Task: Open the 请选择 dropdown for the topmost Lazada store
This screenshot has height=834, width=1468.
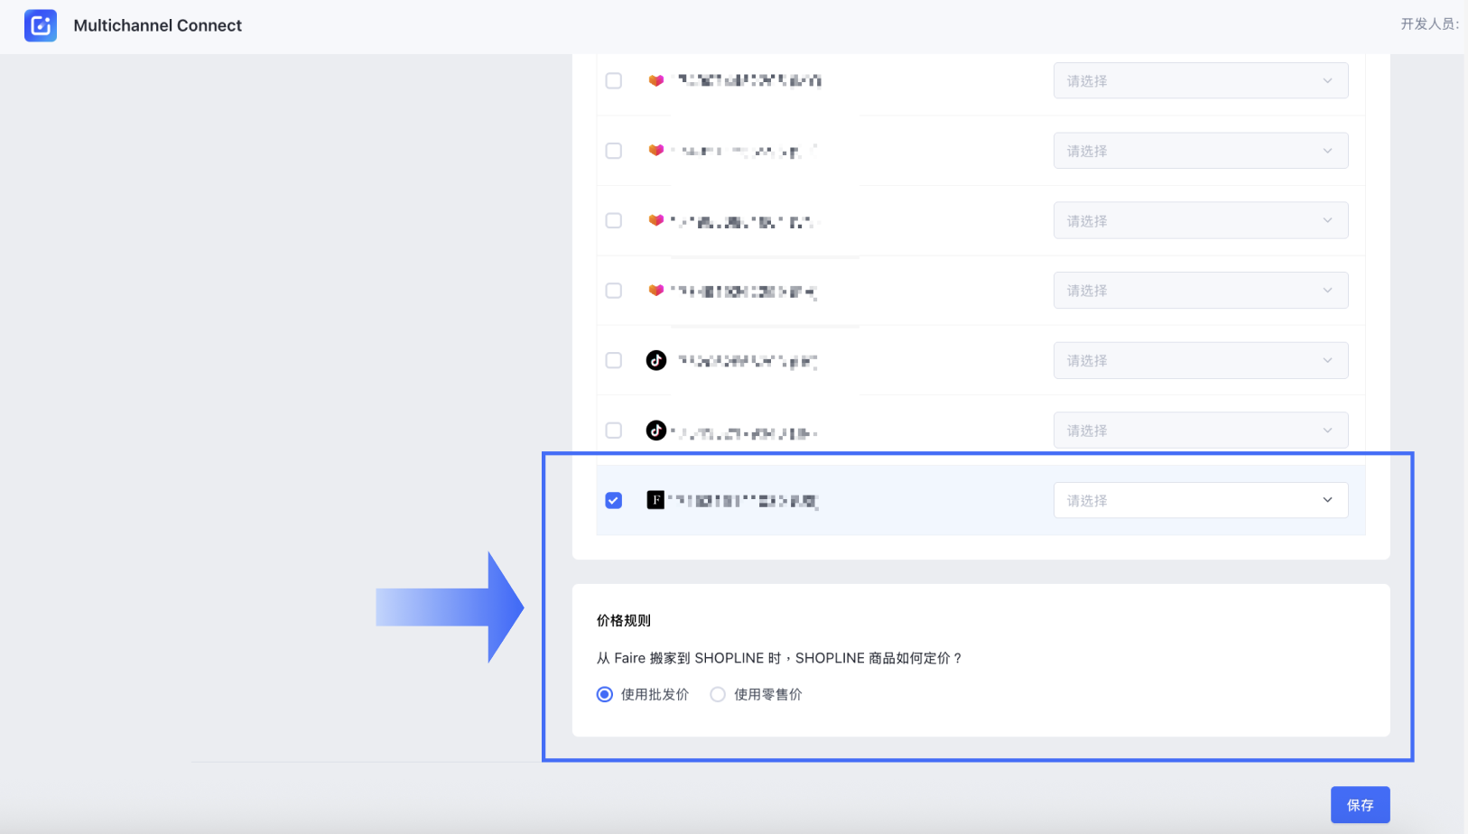Action: 1201,80
